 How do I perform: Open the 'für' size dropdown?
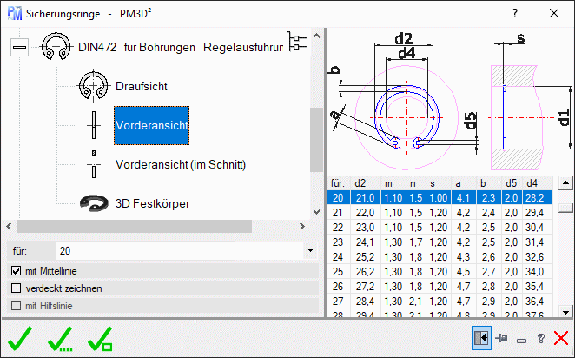(x=310, y=250)
